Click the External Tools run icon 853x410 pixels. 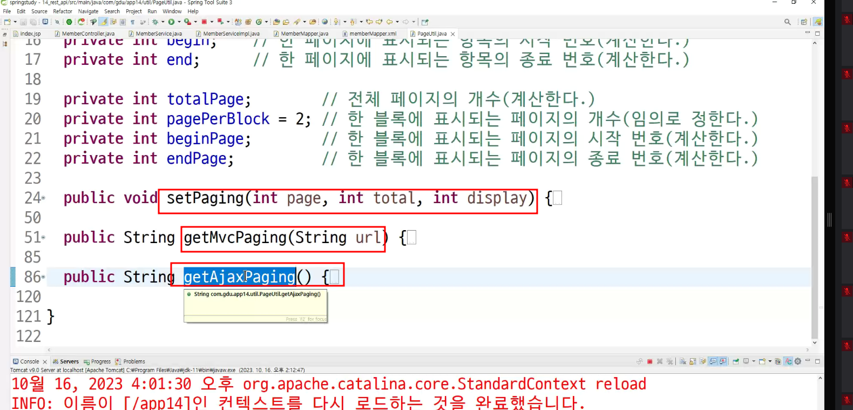point(187,22)
